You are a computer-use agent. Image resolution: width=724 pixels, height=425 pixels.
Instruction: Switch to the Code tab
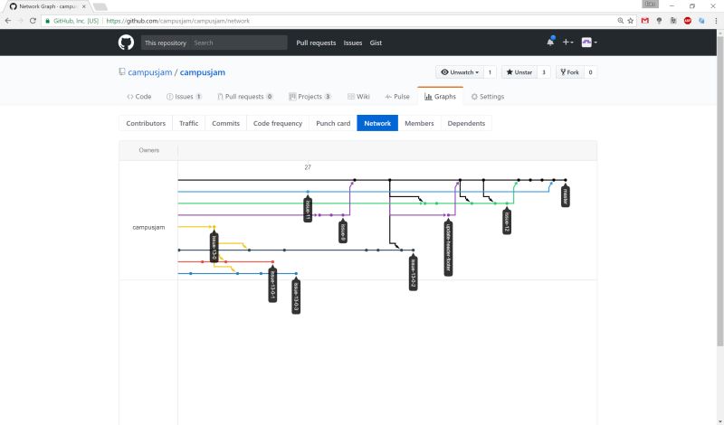(139, 97)
